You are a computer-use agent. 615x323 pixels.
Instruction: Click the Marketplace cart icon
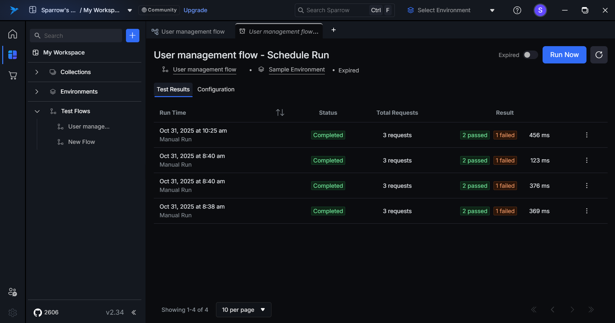pyautogui.click(x=12, y=76)
